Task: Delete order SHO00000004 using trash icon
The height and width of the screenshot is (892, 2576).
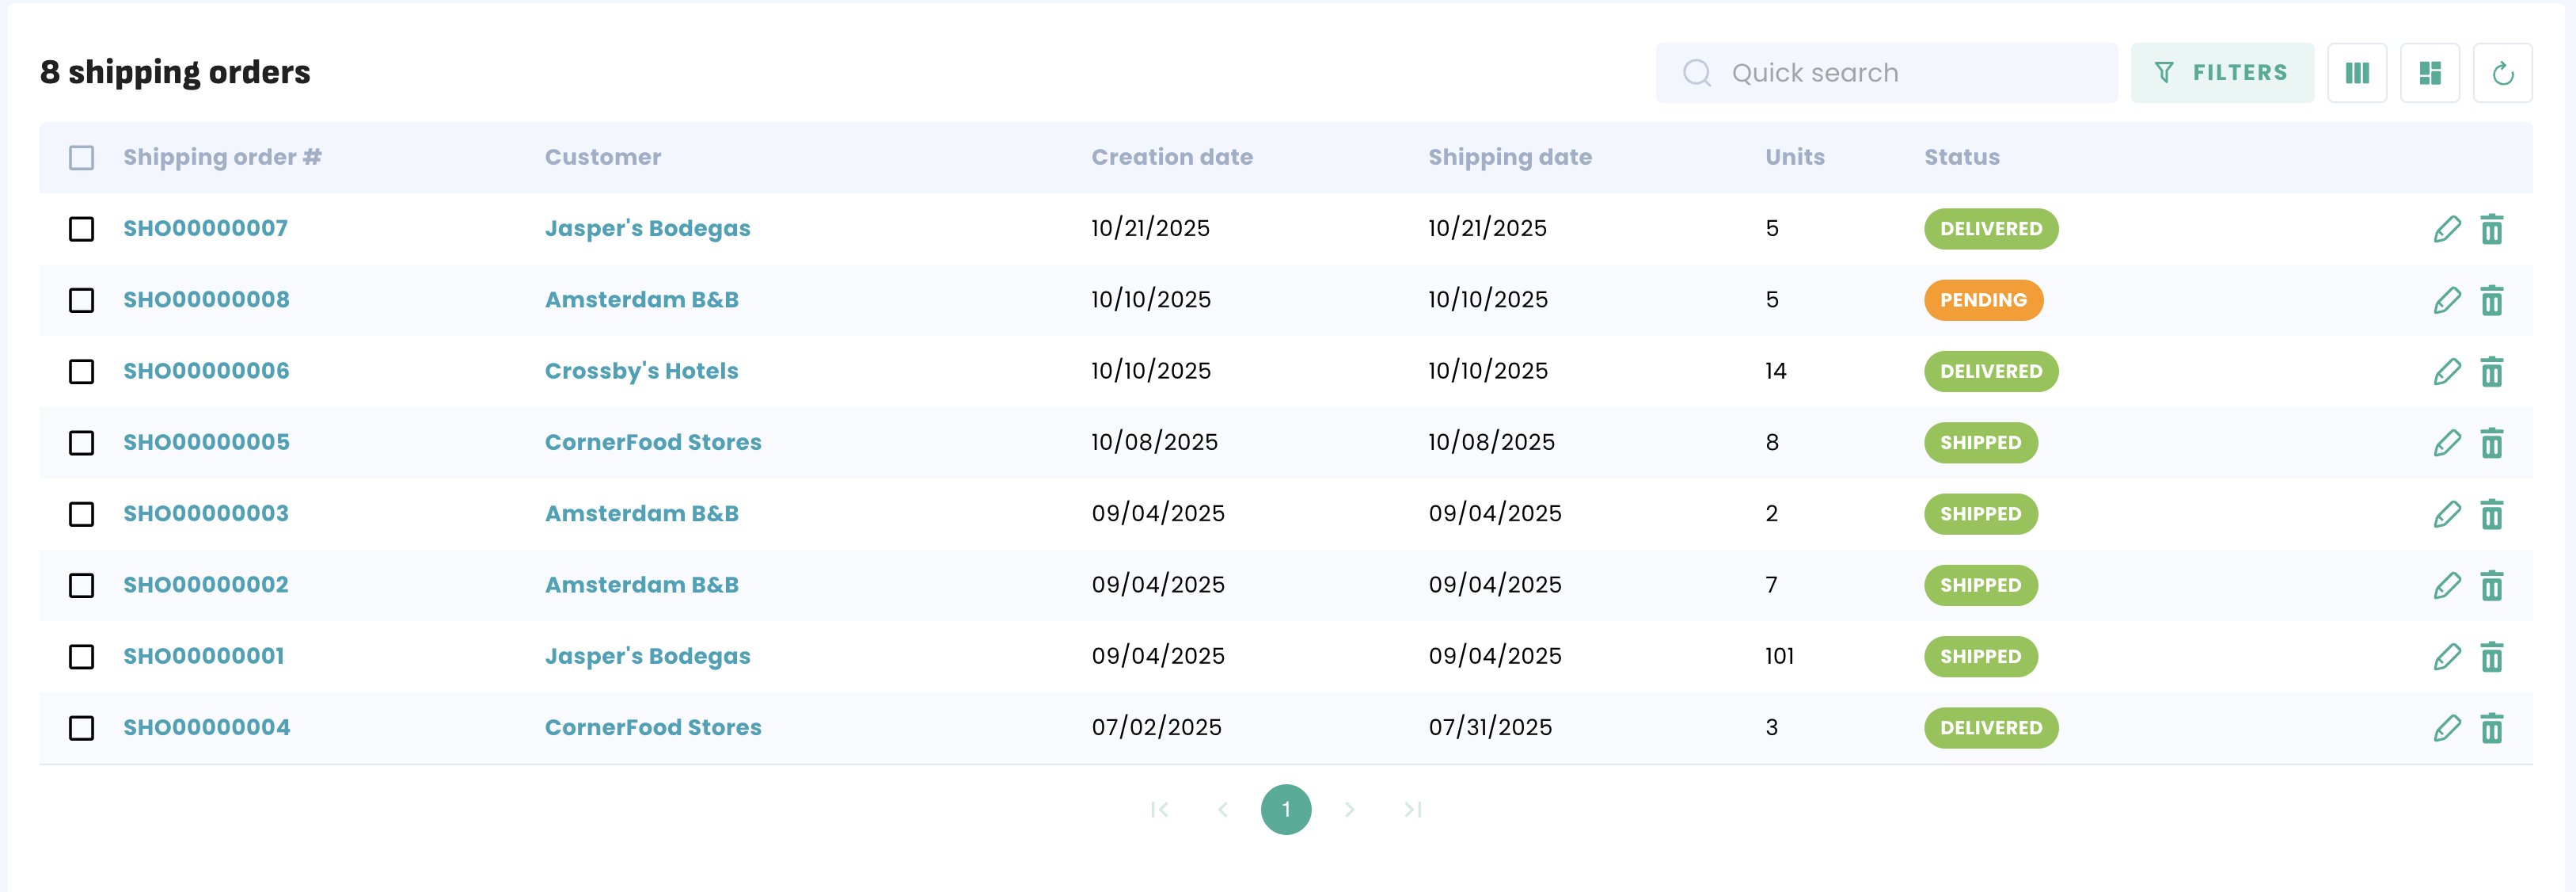Action: [2491, 728]
